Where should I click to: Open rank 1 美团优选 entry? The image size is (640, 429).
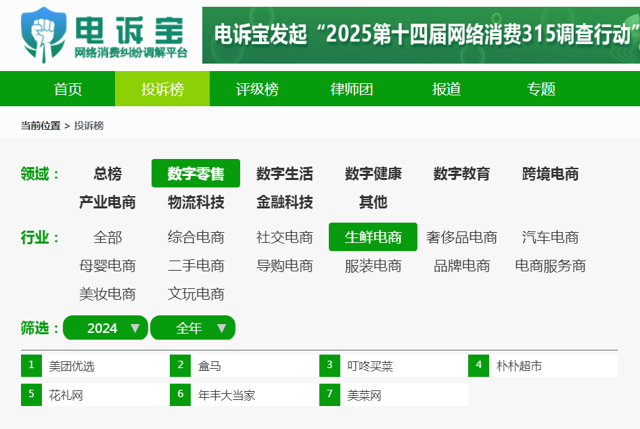tap(72, 366)
